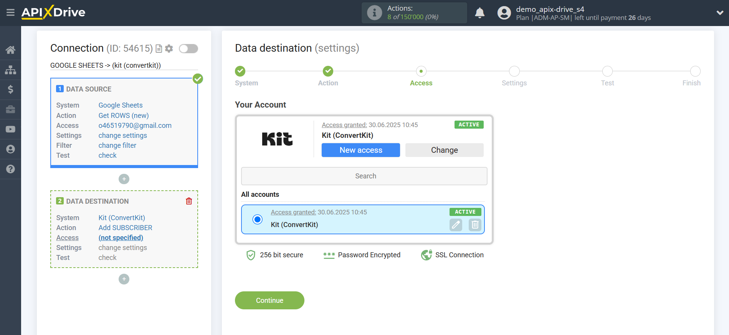Open the Get ROWS (new) action link

coord(124,116)
